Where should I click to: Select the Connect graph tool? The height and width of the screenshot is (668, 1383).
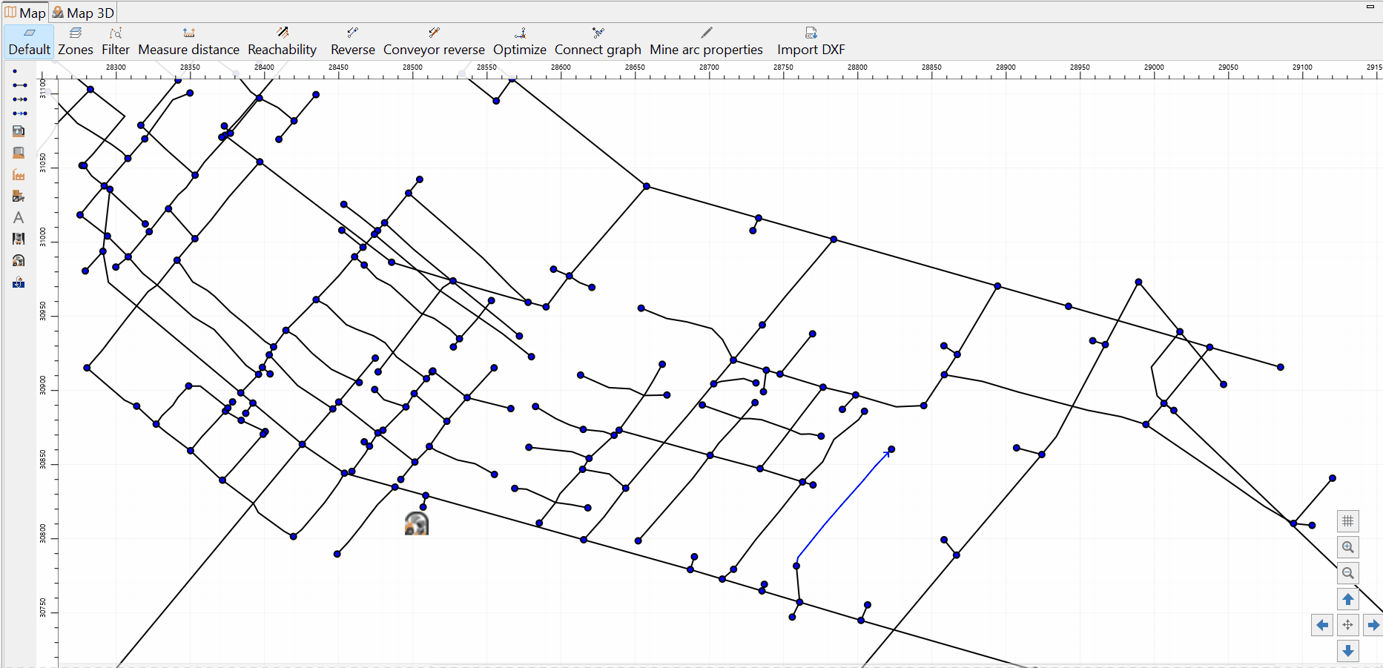point(598,42)
